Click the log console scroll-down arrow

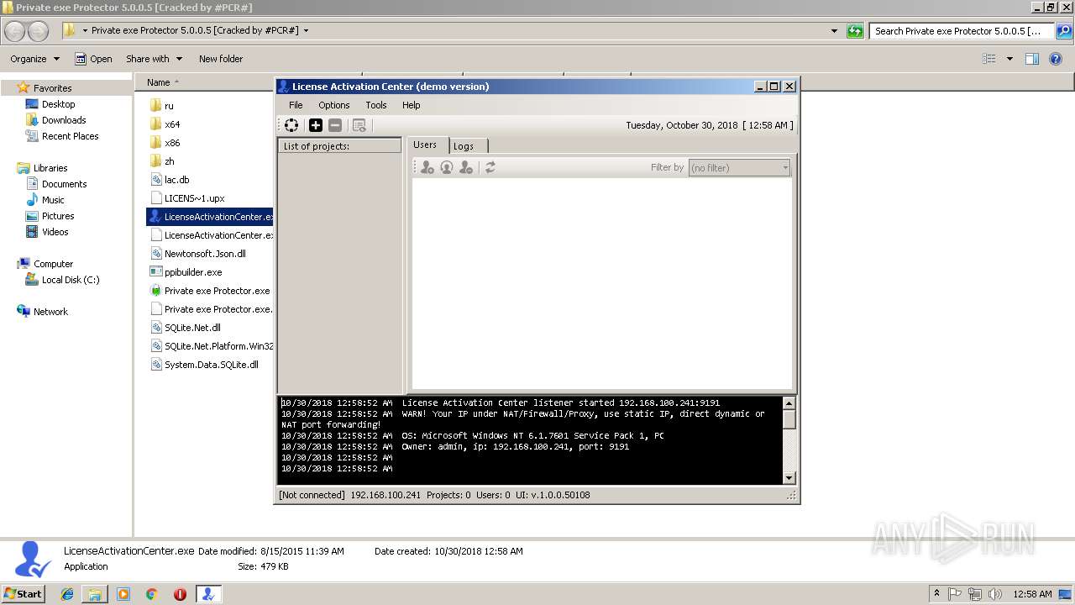click(789, 477)
